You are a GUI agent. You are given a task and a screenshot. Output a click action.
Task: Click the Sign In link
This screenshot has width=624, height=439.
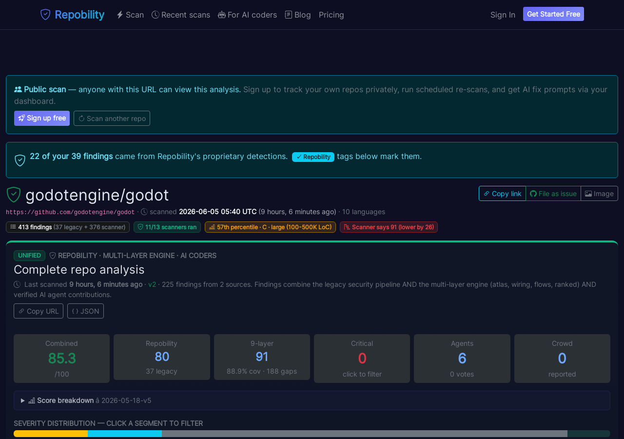pyautogui.click(x=503, y=15)
